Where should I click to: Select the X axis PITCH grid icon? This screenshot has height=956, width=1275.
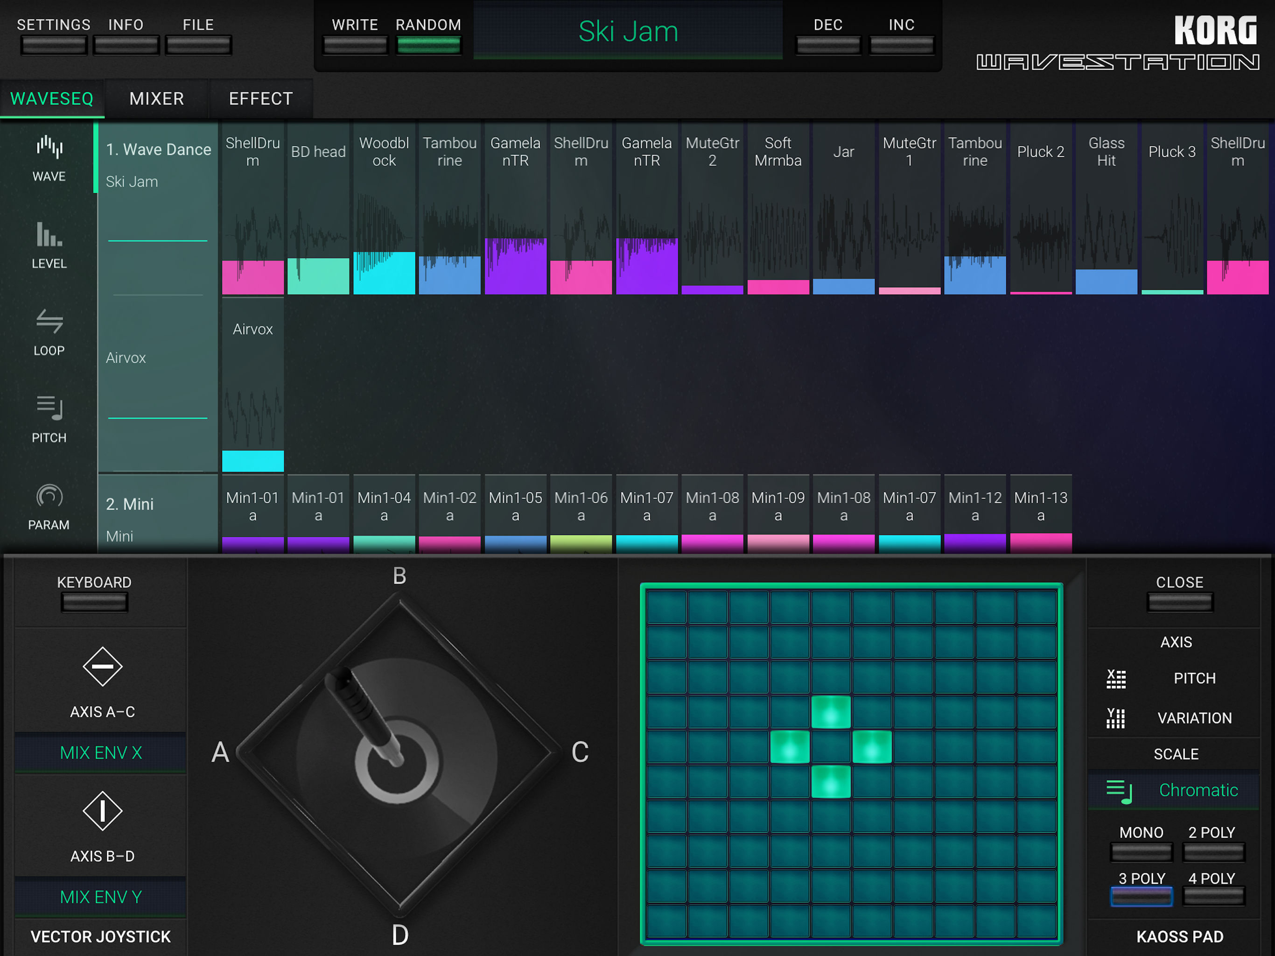(1116, 679)
